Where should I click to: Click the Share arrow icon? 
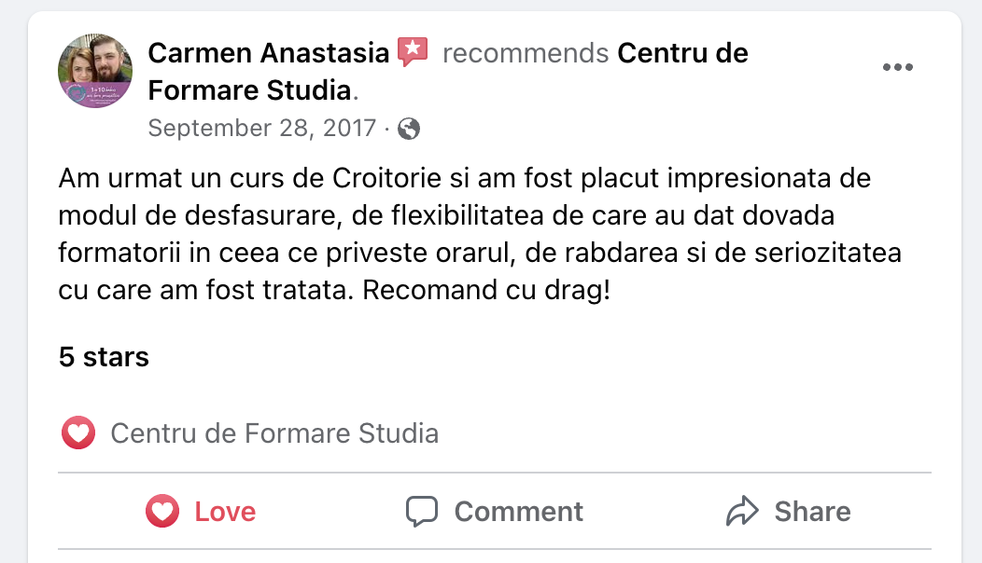741,511
